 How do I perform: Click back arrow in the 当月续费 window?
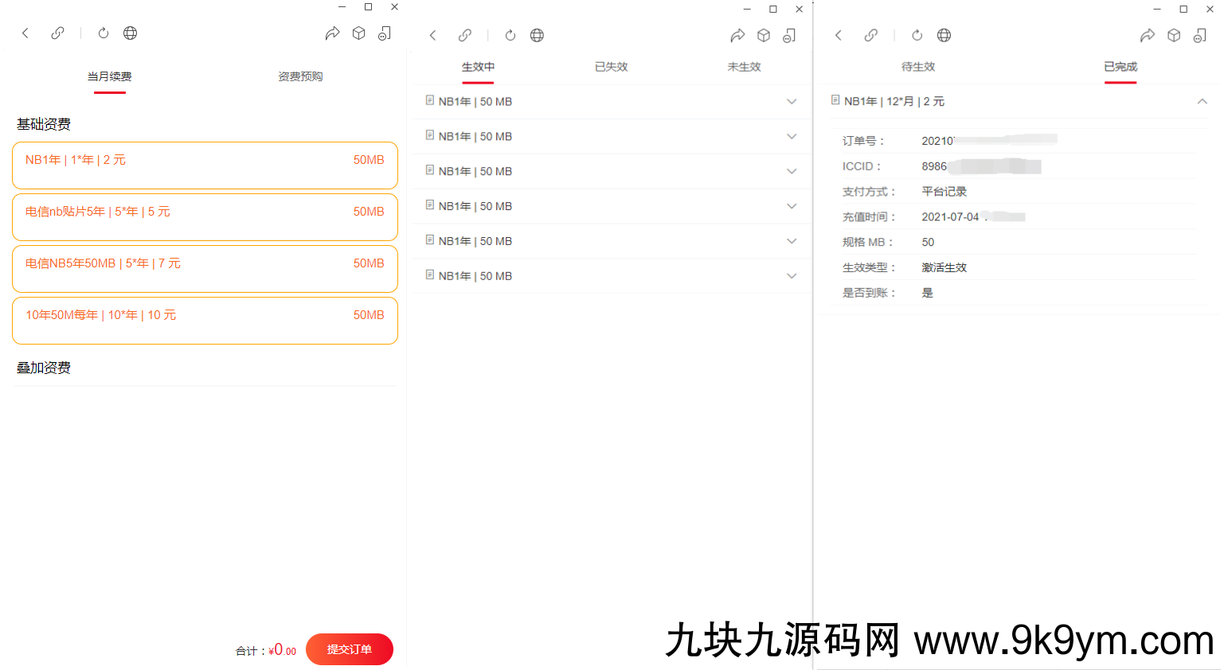coord(25,33)
